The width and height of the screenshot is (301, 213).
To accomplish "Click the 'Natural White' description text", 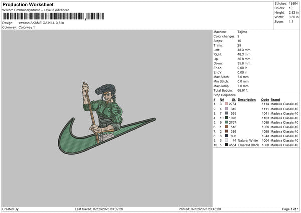I will tap(248, 140).
